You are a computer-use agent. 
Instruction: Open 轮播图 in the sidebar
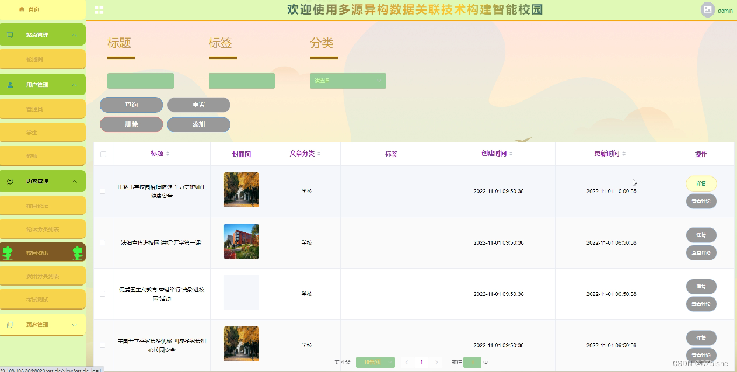coord(43,60)
